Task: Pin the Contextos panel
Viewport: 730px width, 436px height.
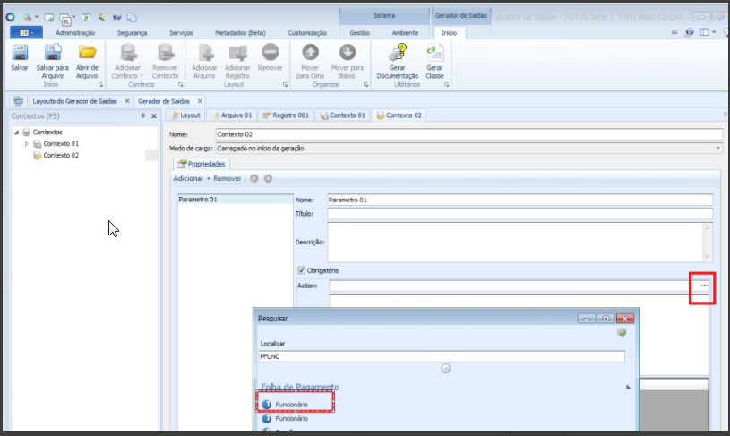Action: coord(143,115)
